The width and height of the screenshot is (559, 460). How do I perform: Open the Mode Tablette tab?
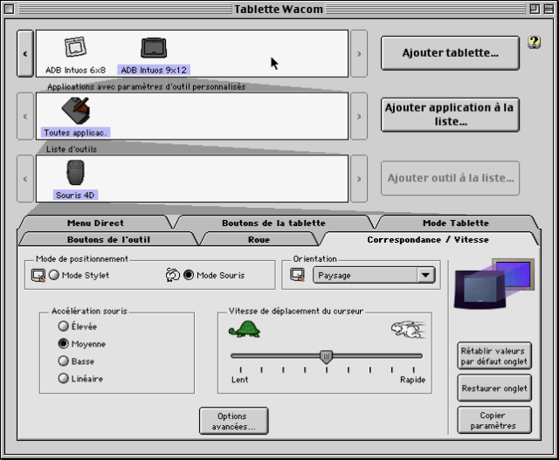pos(456,223)
